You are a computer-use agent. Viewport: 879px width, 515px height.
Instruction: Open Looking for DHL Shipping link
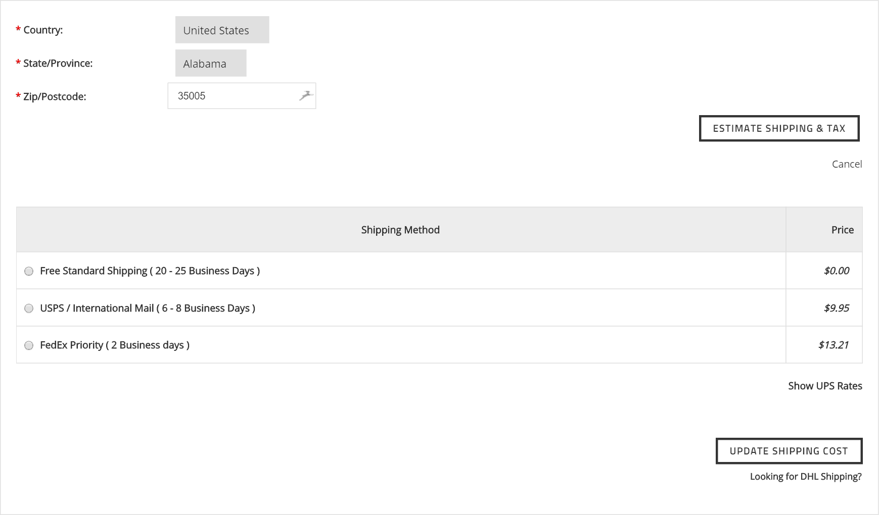(805, 476)
